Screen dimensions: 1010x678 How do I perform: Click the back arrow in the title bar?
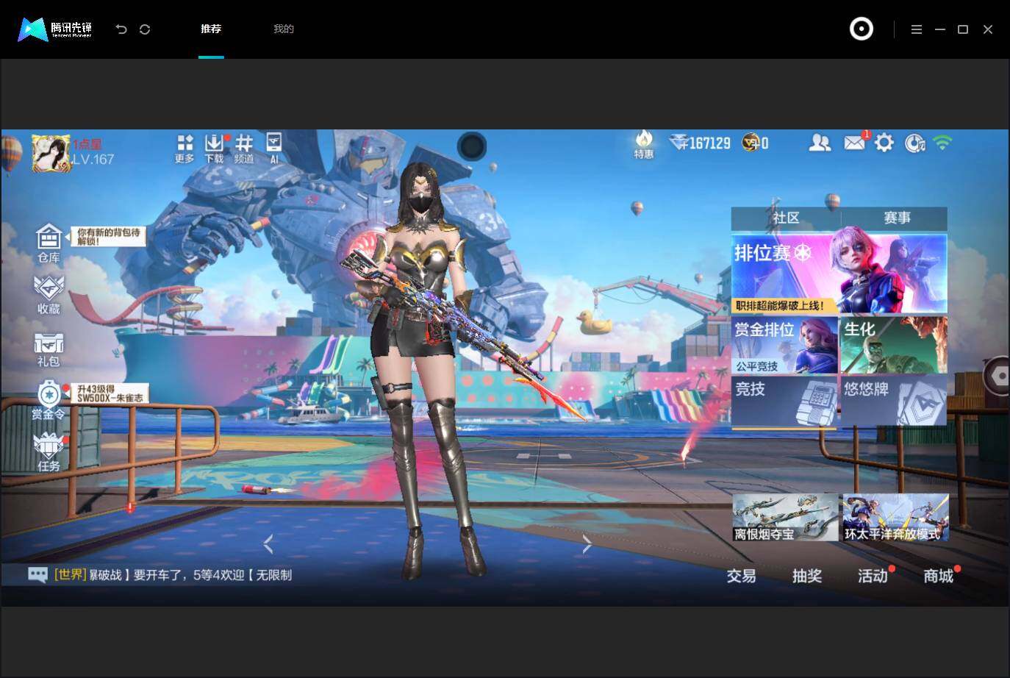tap(121, 29)
